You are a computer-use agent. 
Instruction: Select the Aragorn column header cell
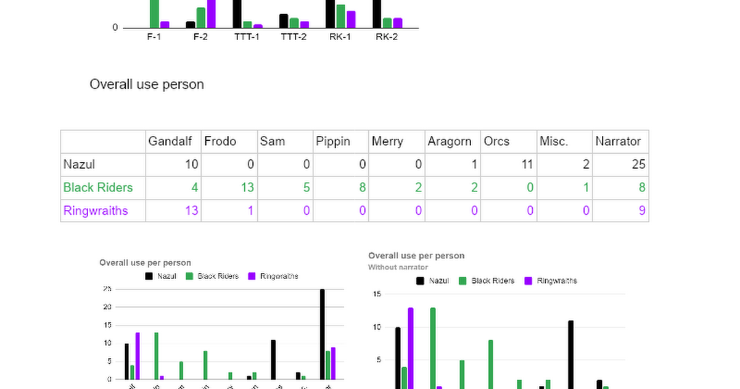pyautogui.click(x=453, y=141)
